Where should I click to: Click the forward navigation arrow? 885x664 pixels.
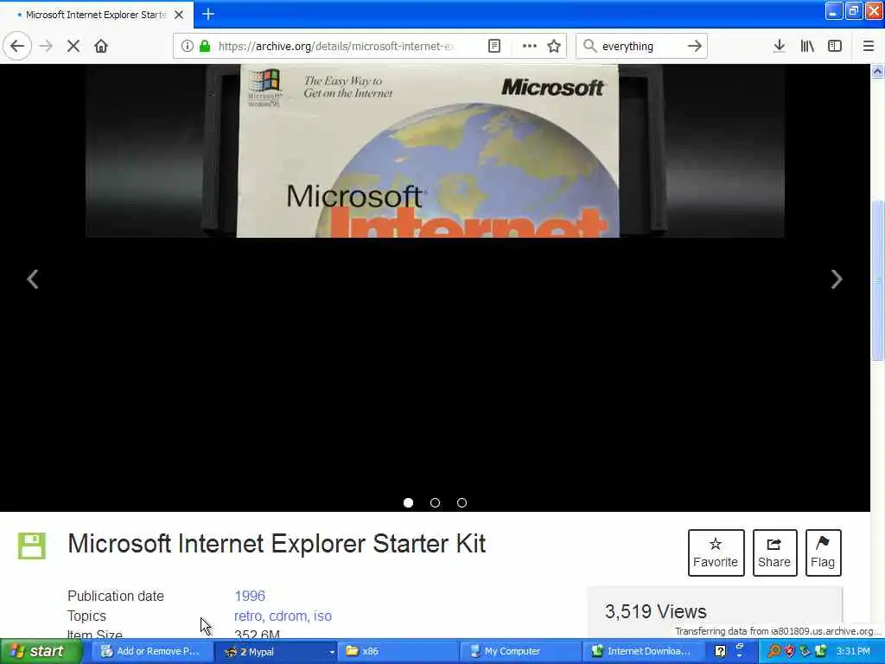(x=47, y=47)
